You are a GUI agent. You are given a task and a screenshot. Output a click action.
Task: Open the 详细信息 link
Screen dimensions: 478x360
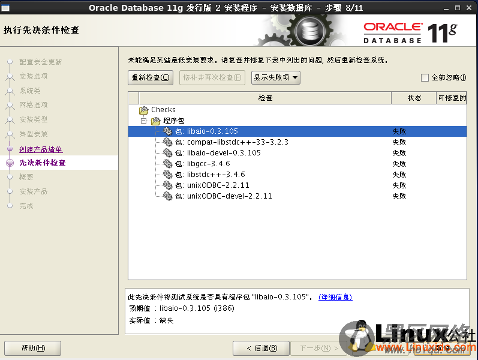click(335, 297)
